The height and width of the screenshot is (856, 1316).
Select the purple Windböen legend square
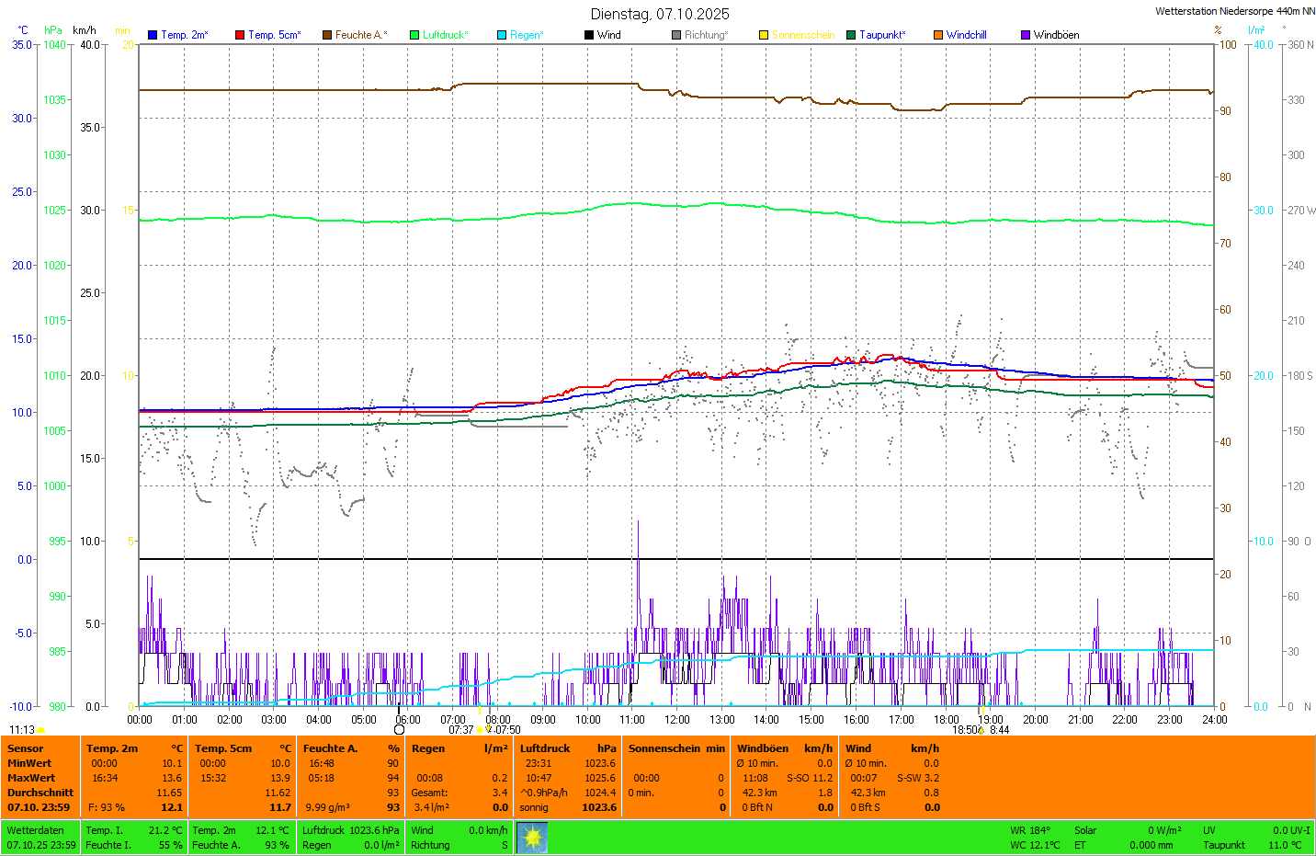point(1026,35)
